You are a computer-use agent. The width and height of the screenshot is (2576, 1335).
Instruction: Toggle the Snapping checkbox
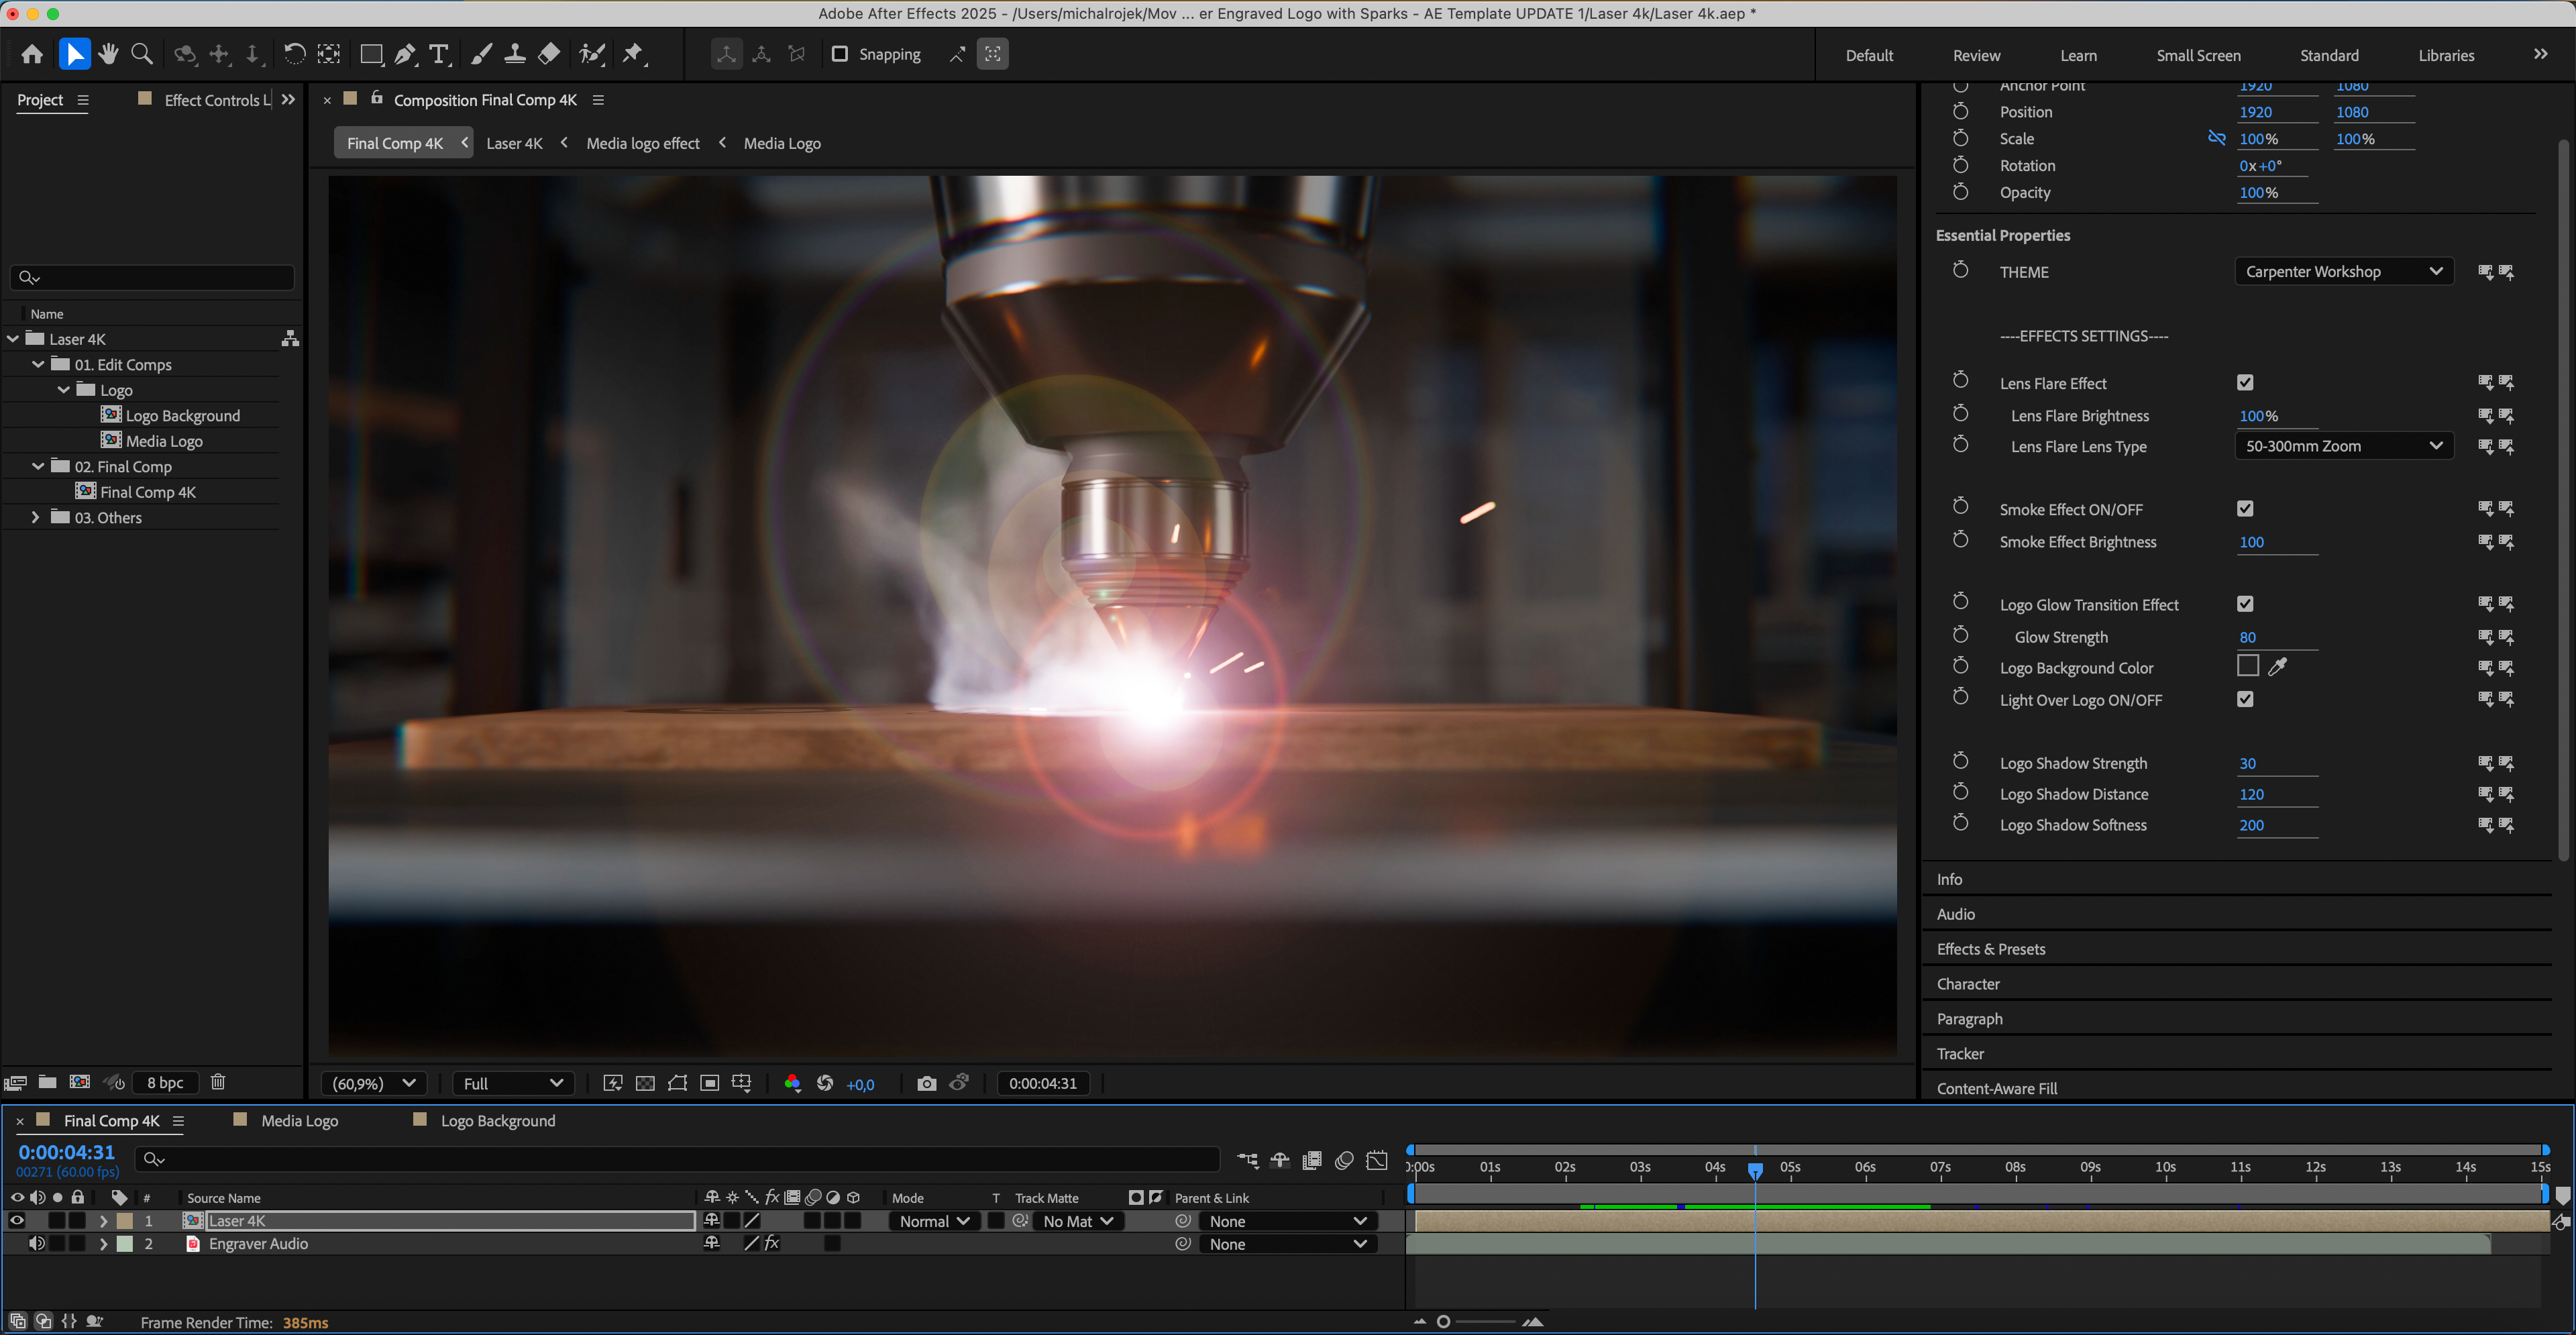[840, 54]
